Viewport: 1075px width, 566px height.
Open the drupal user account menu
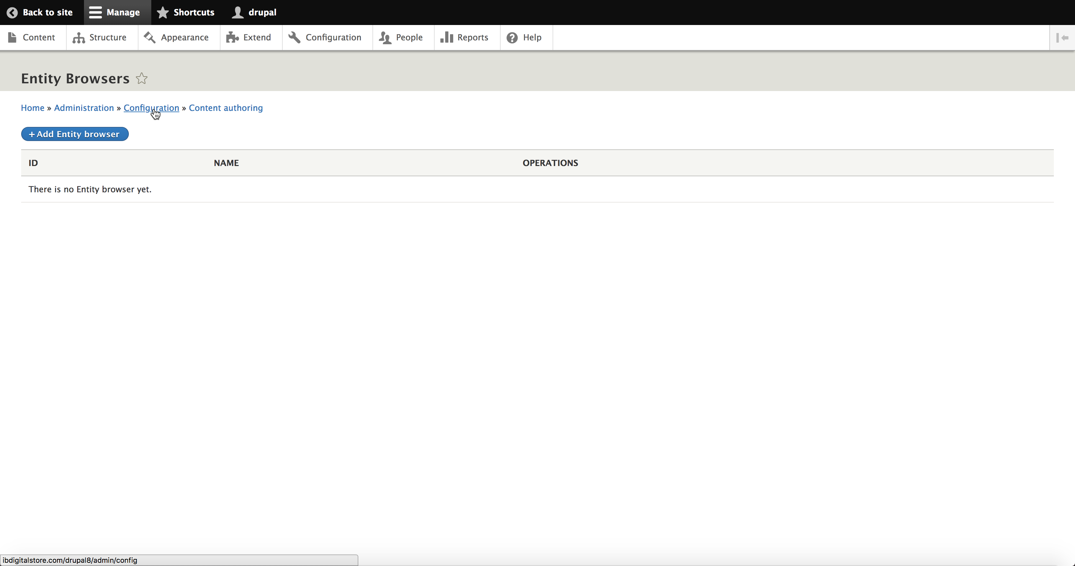[x=254, y=12]
